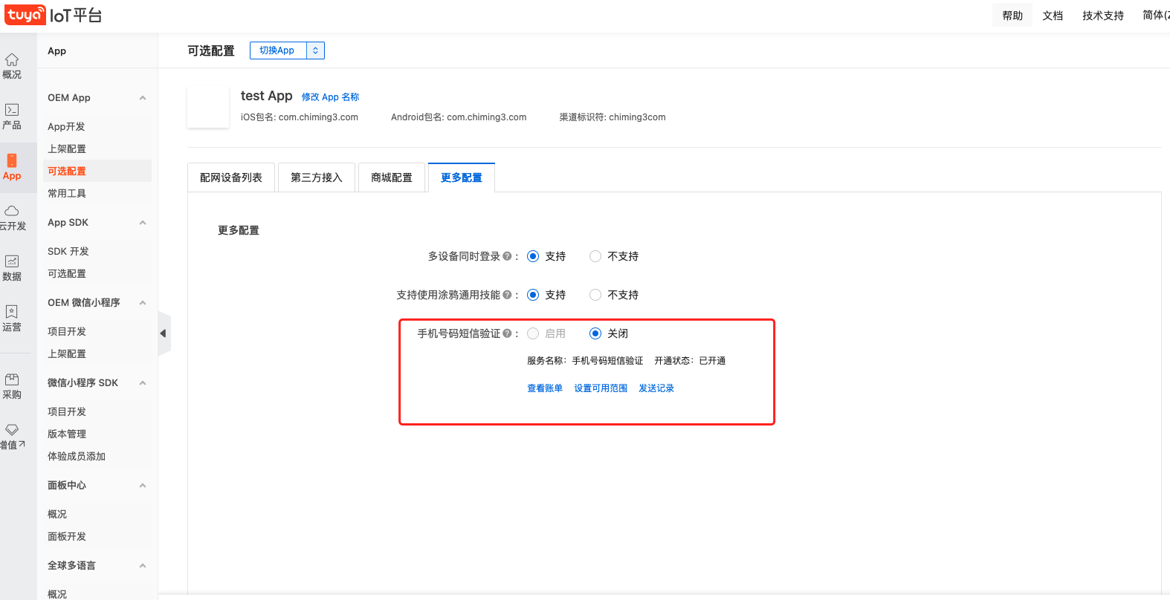Switch to the 配网设备列表 tab
The height and width of the screenshot is (600, 1170).
click(231, 177)
